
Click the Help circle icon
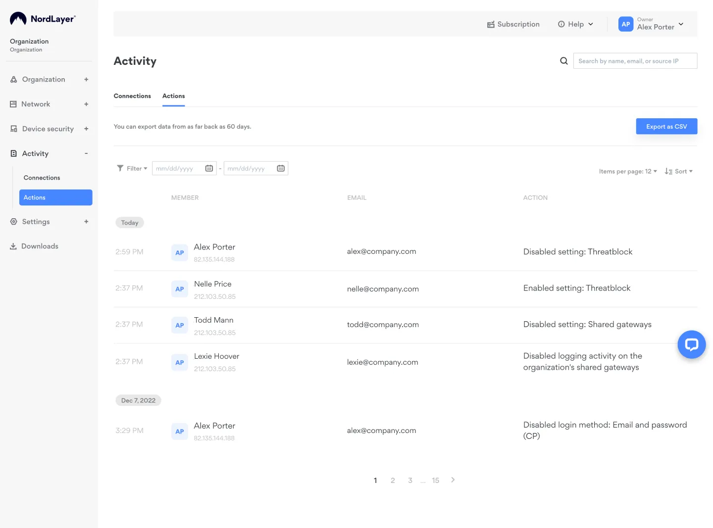[561, 24]
